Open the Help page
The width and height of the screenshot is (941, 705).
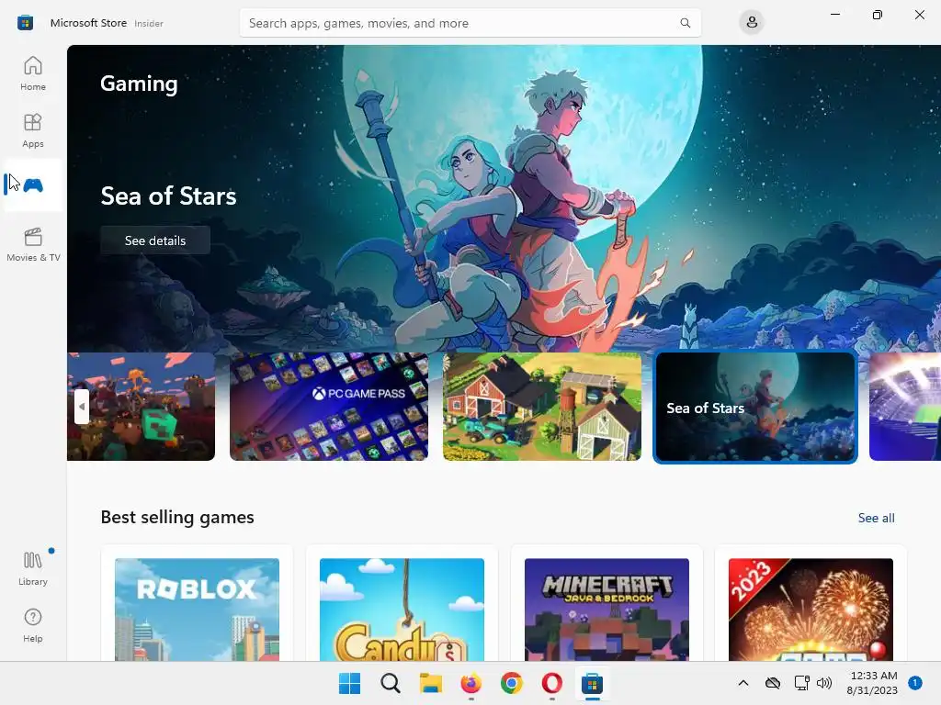pyautogui.click(x=33, y=625)
